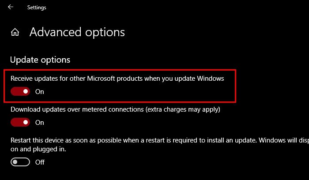The width and height of the screenshot is (309, 180).
Task: Click the back arrow in title bar
Action: click(11, 7)
